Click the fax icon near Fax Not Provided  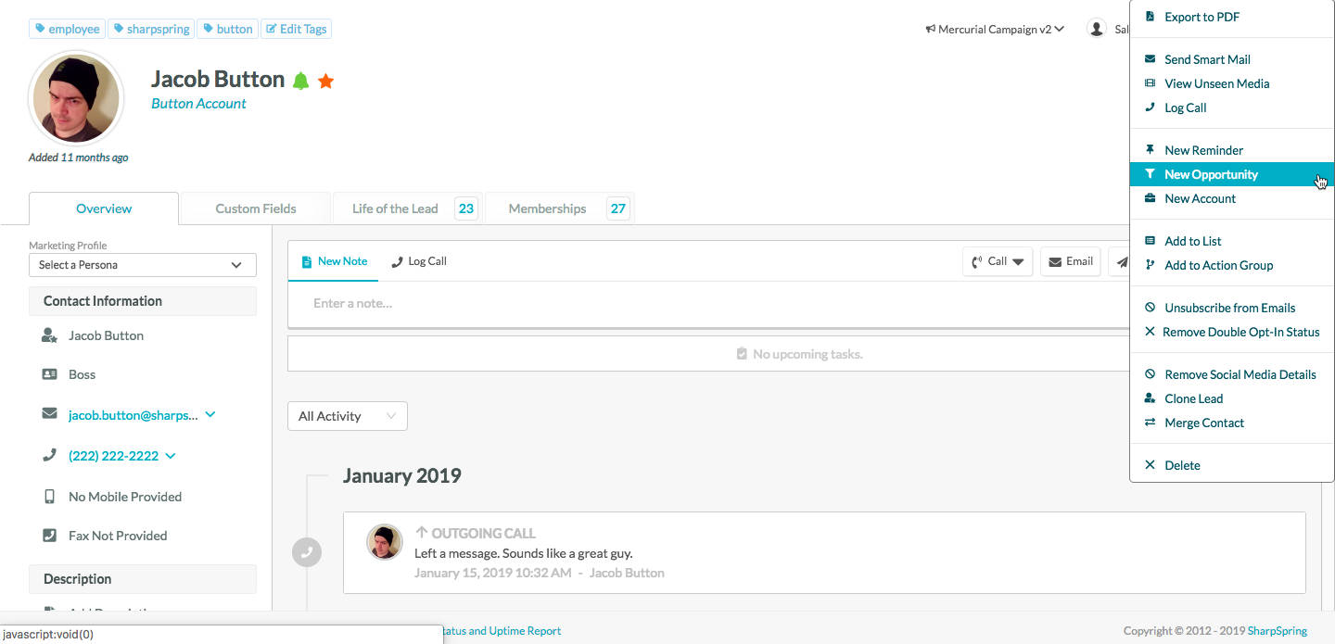(x=49, y=536)
